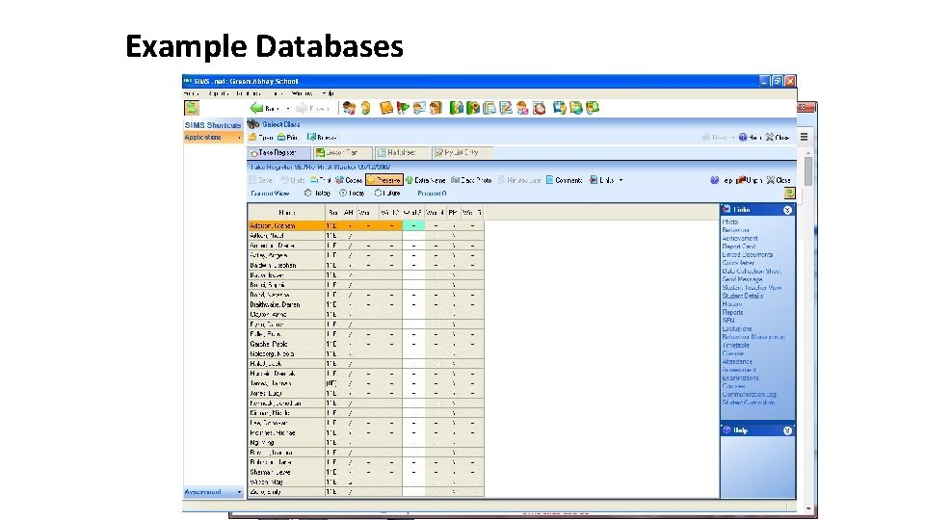
Task: Select the Future radio button
Action: point(378,194)
